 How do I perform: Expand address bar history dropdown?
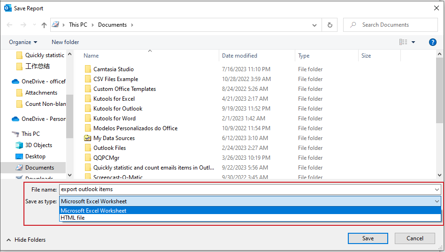click(315, 25)
